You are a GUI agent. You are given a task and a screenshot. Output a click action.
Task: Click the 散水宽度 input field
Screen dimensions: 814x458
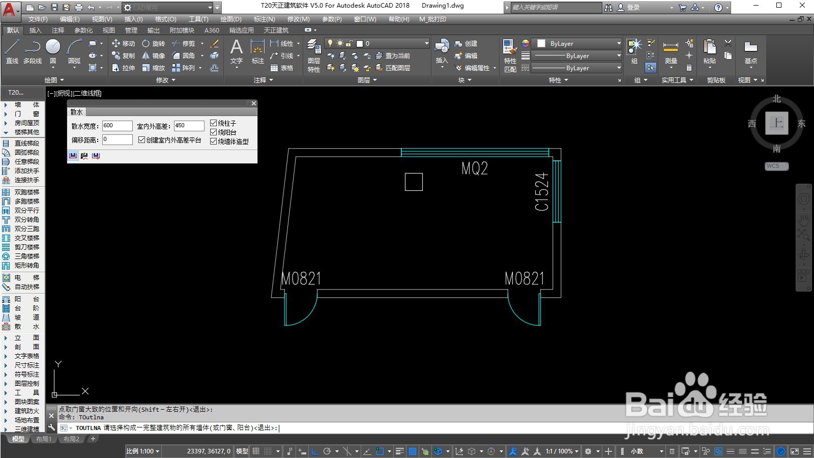point(117,125)
